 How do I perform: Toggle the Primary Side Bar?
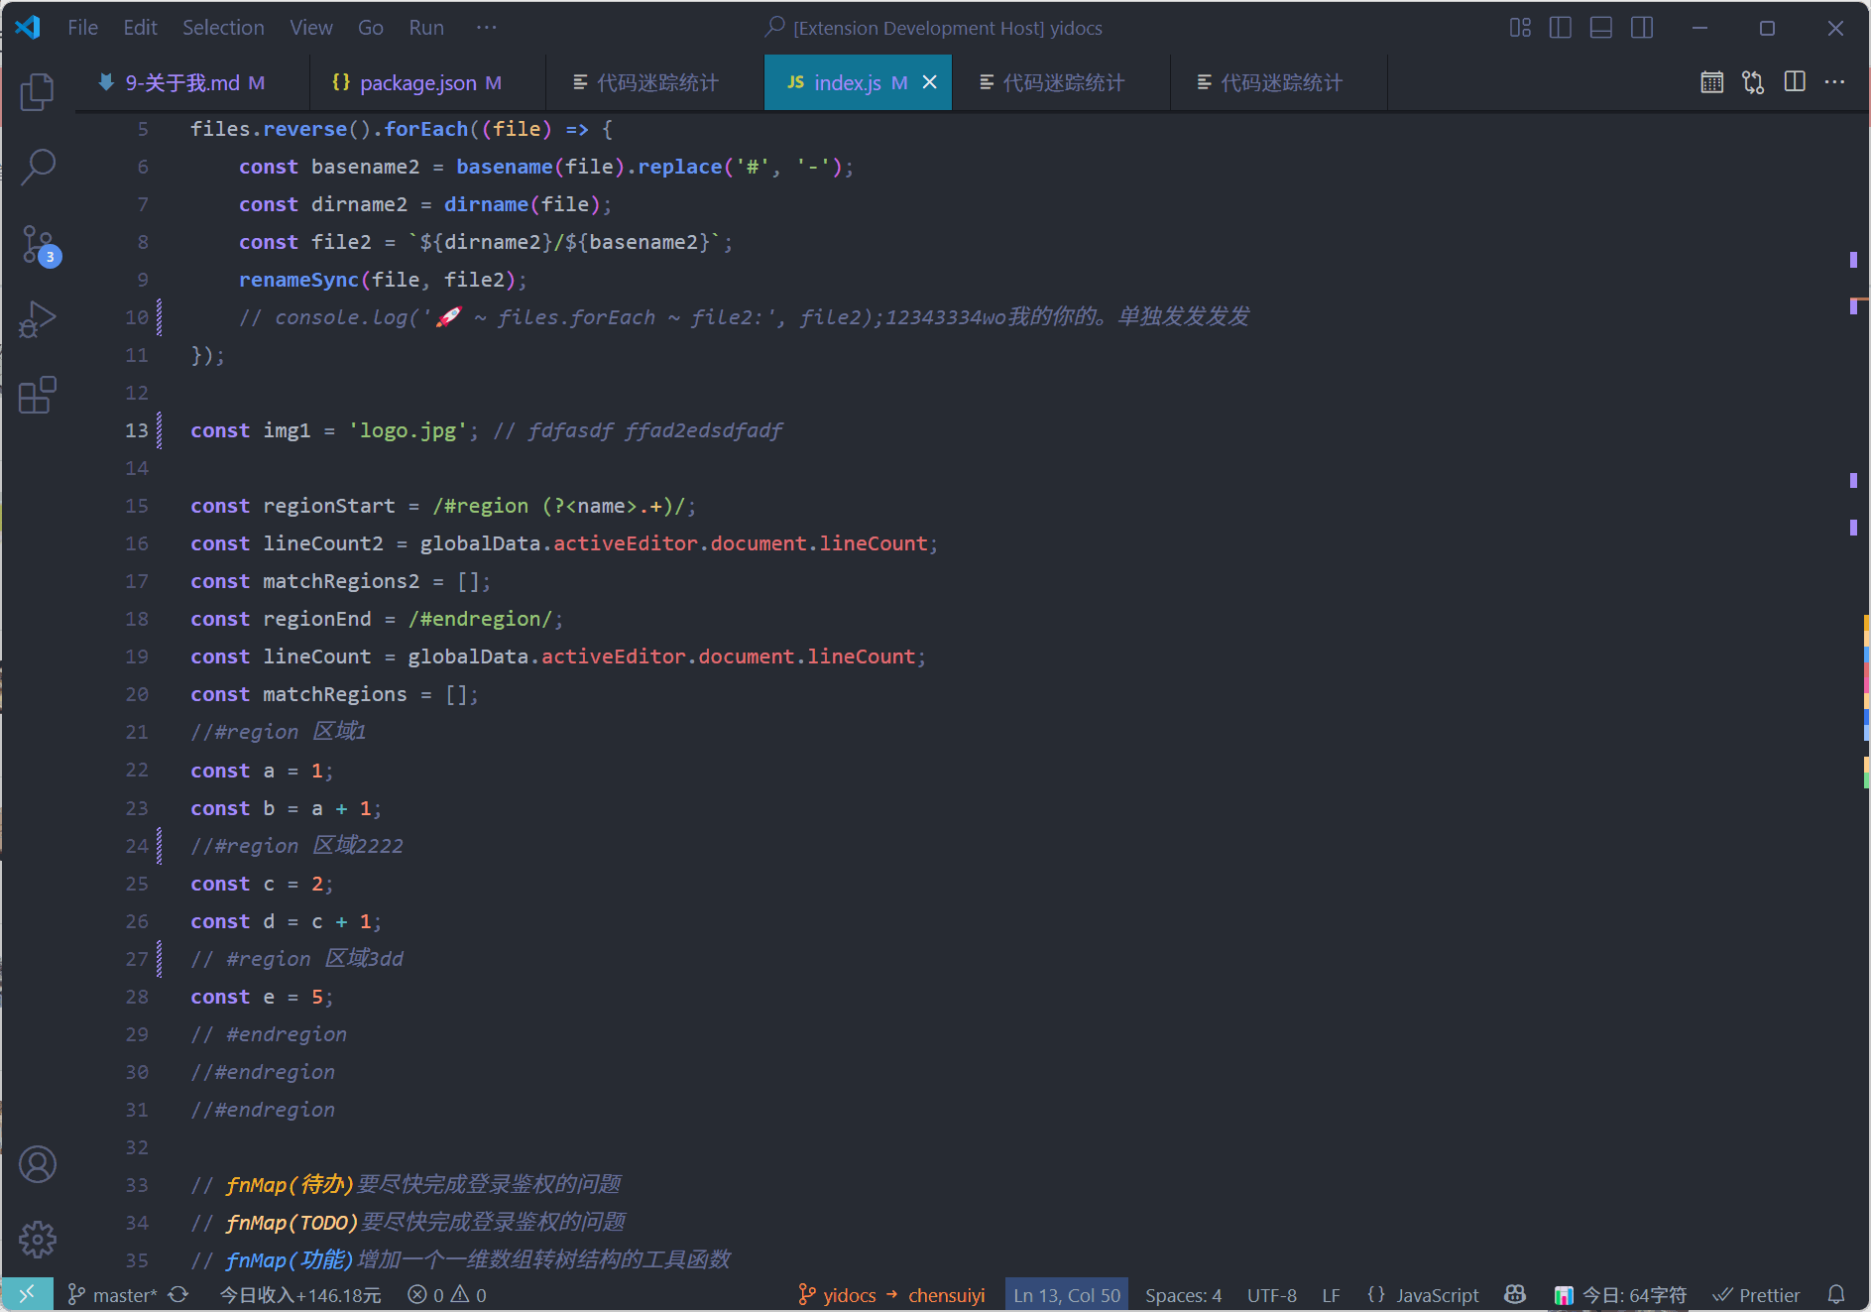point(1561,28)
